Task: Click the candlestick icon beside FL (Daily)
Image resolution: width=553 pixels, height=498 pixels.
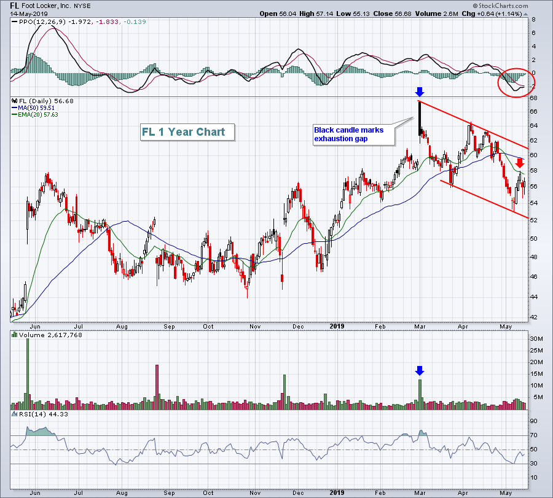Action: 15,101
